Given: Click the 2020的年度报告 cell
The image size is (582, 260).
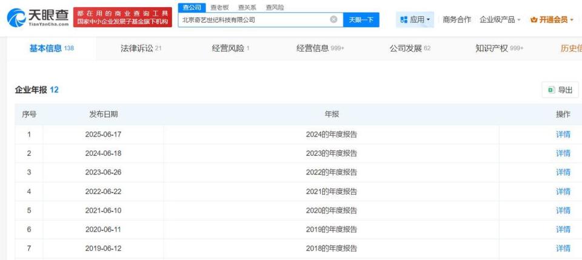Looking at the screenshot, I should point(332,211).
